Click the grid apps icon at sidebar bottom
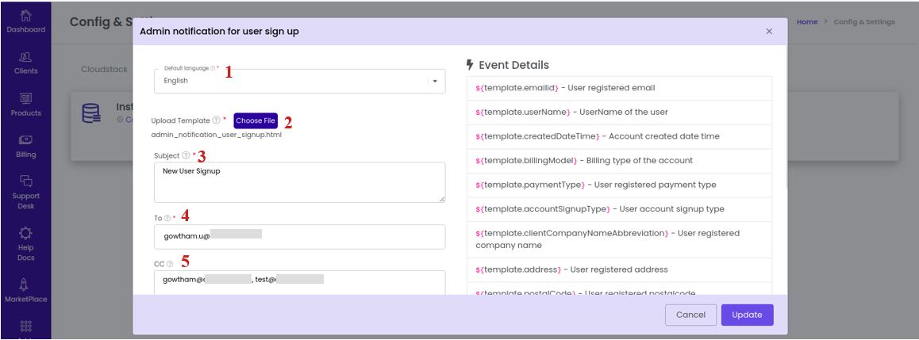Image resolution: width=919 pixels, height=340 pixels. click(x=25, y=326)
